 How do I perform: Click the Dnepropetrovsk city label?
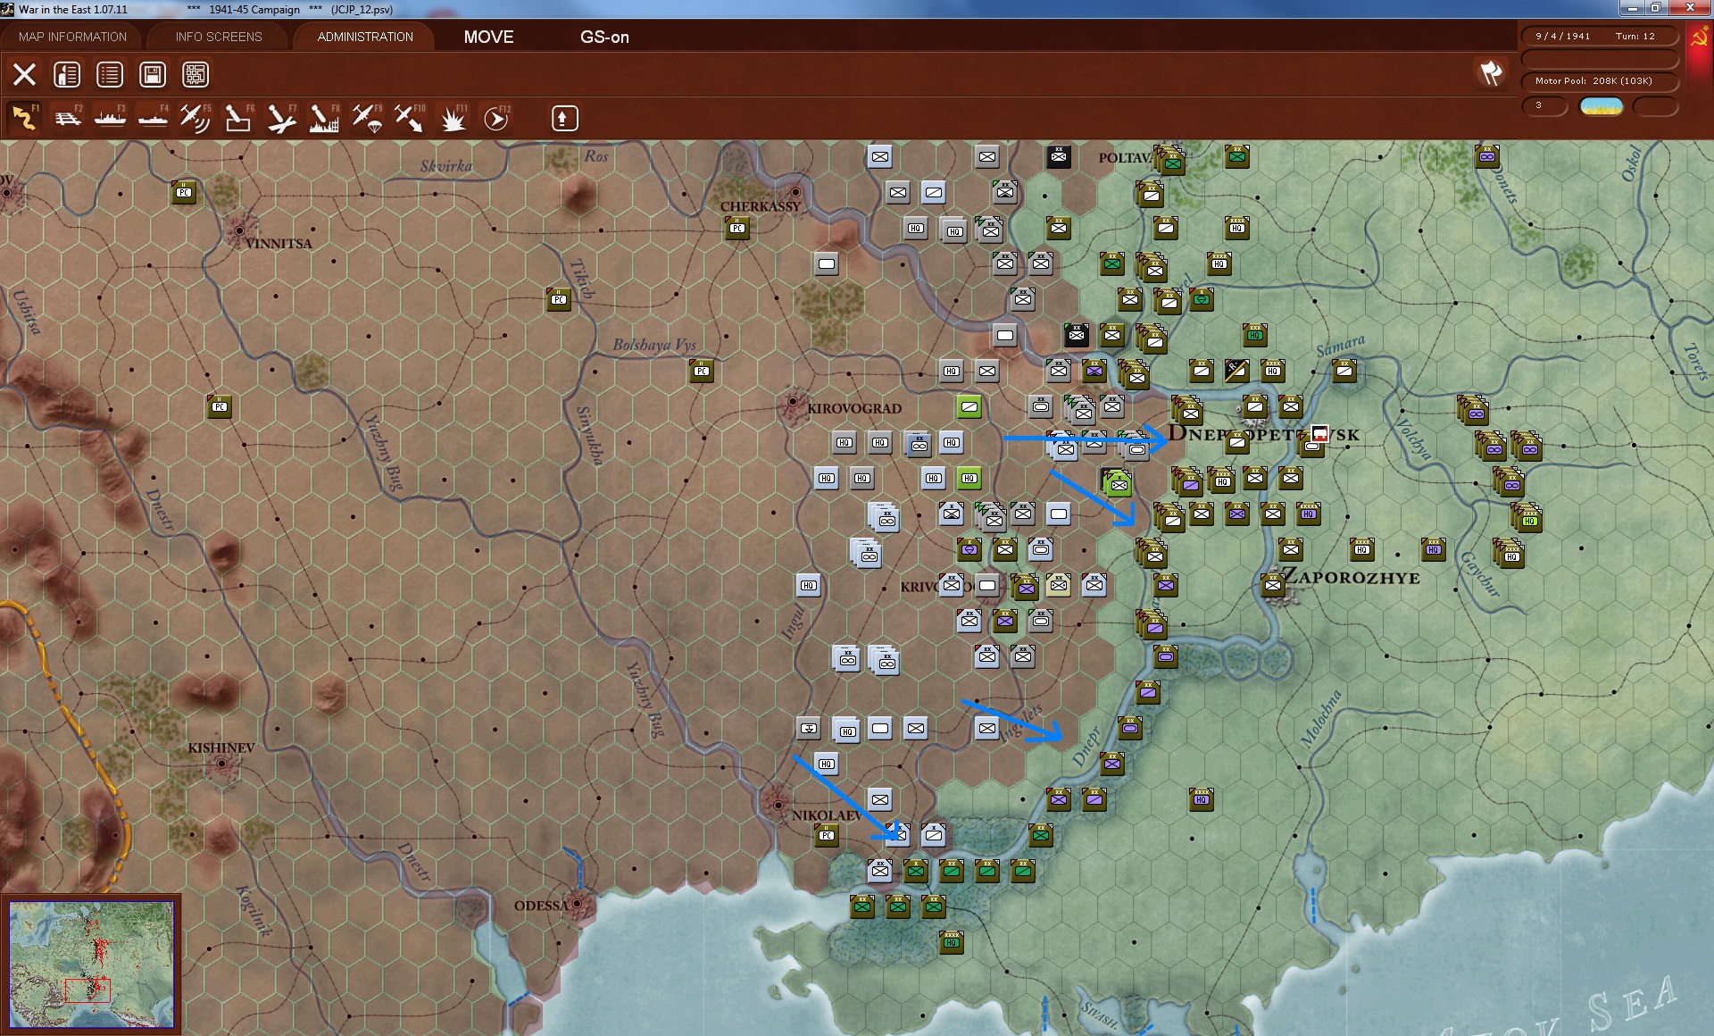point(1263,435)
